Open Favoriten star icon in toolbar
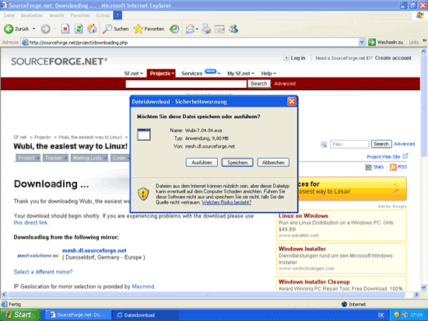The image size is (428, 321). (138, 29)
